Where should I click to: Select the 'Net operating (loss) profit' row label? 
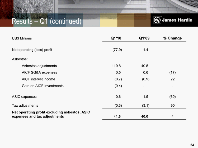[32, 50]
